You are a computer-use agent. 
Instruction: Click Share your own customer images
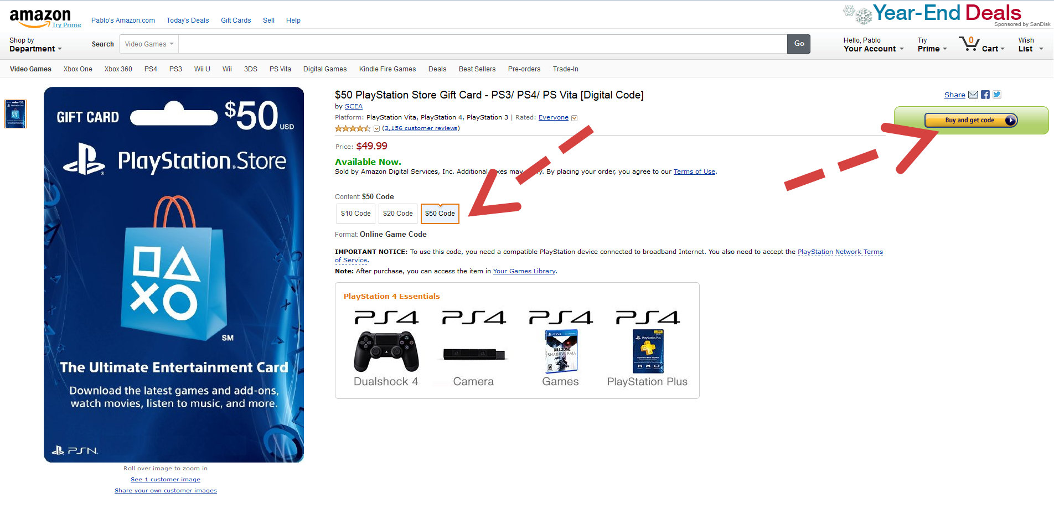click(166, 491)
